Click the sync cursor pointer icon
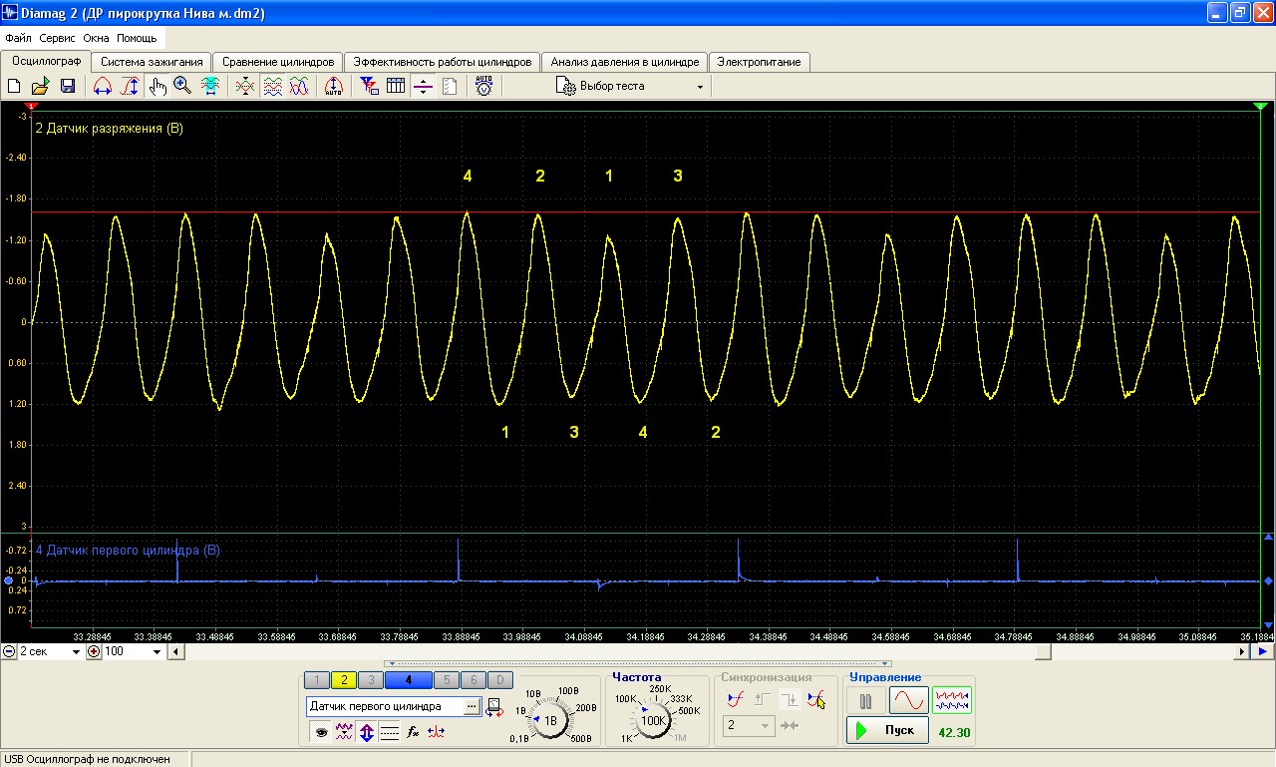This screenshot has width=1276, height=767. 816,699
